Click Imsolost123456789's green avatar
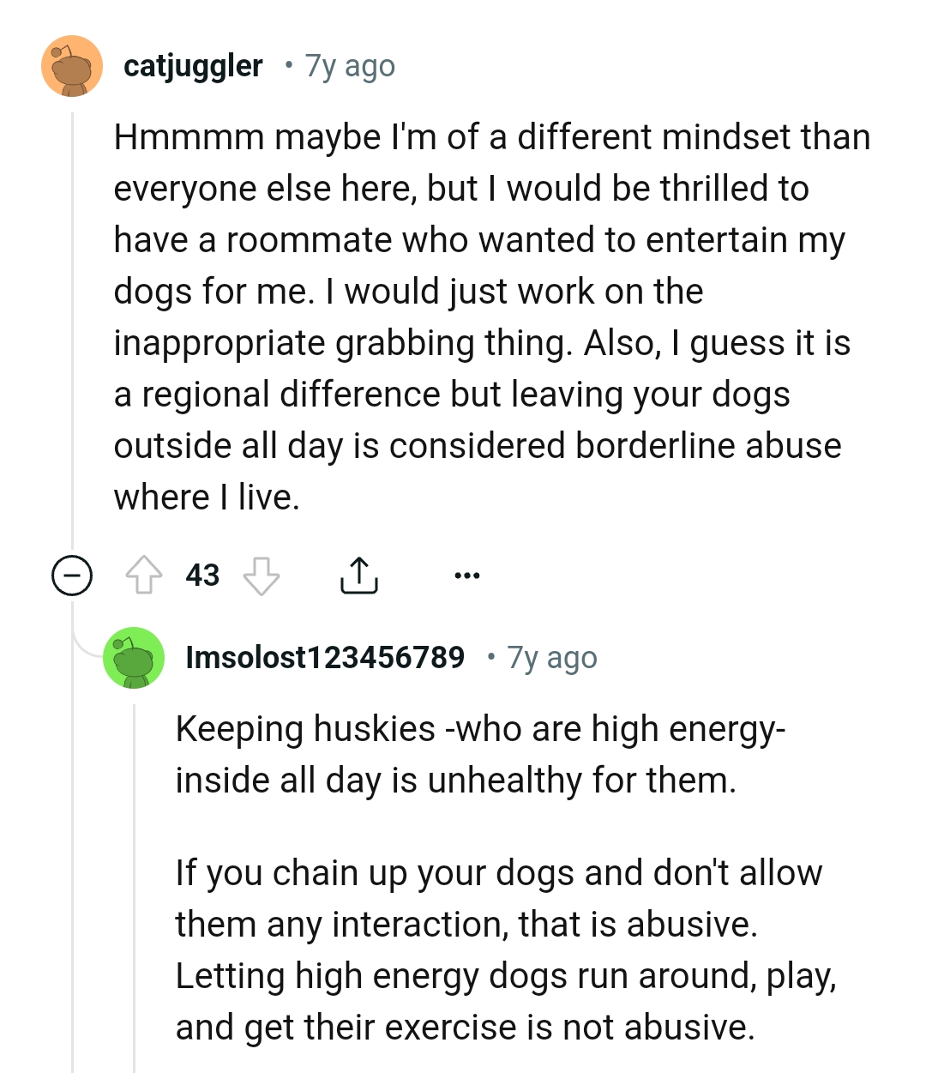This screenshot has height=1073, width=926. click(135, 657)
